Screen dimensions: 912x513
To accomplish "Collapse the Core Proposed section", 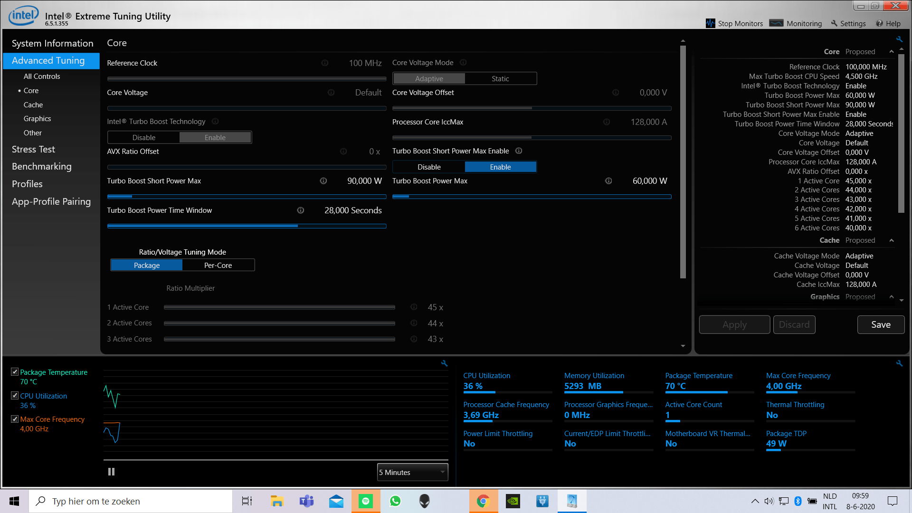I will point(891,51).
